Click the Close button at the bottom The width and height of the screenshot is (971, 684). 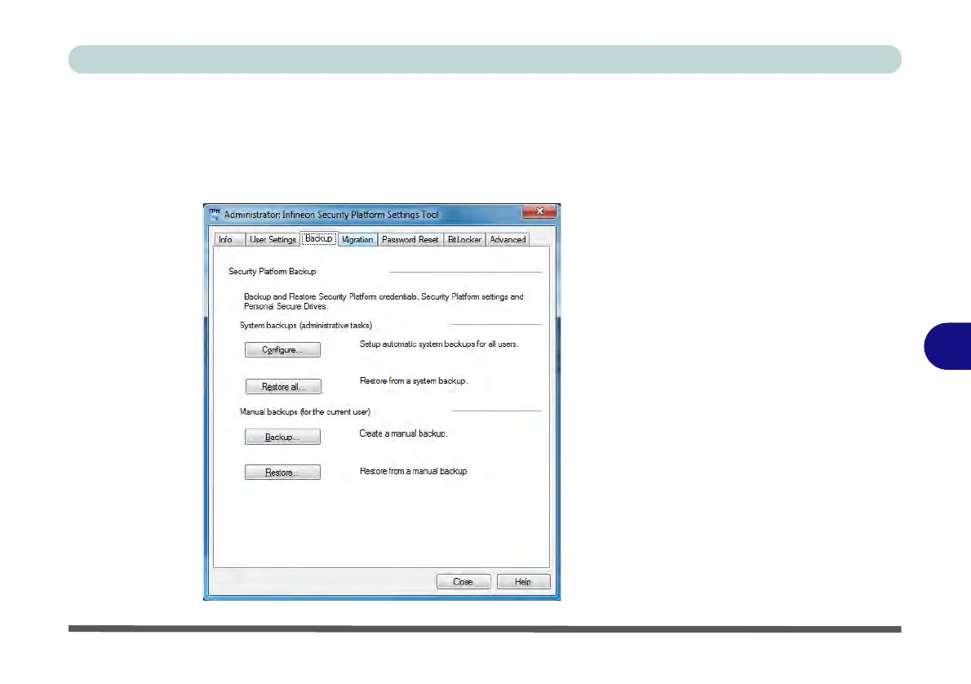point(463,582)
